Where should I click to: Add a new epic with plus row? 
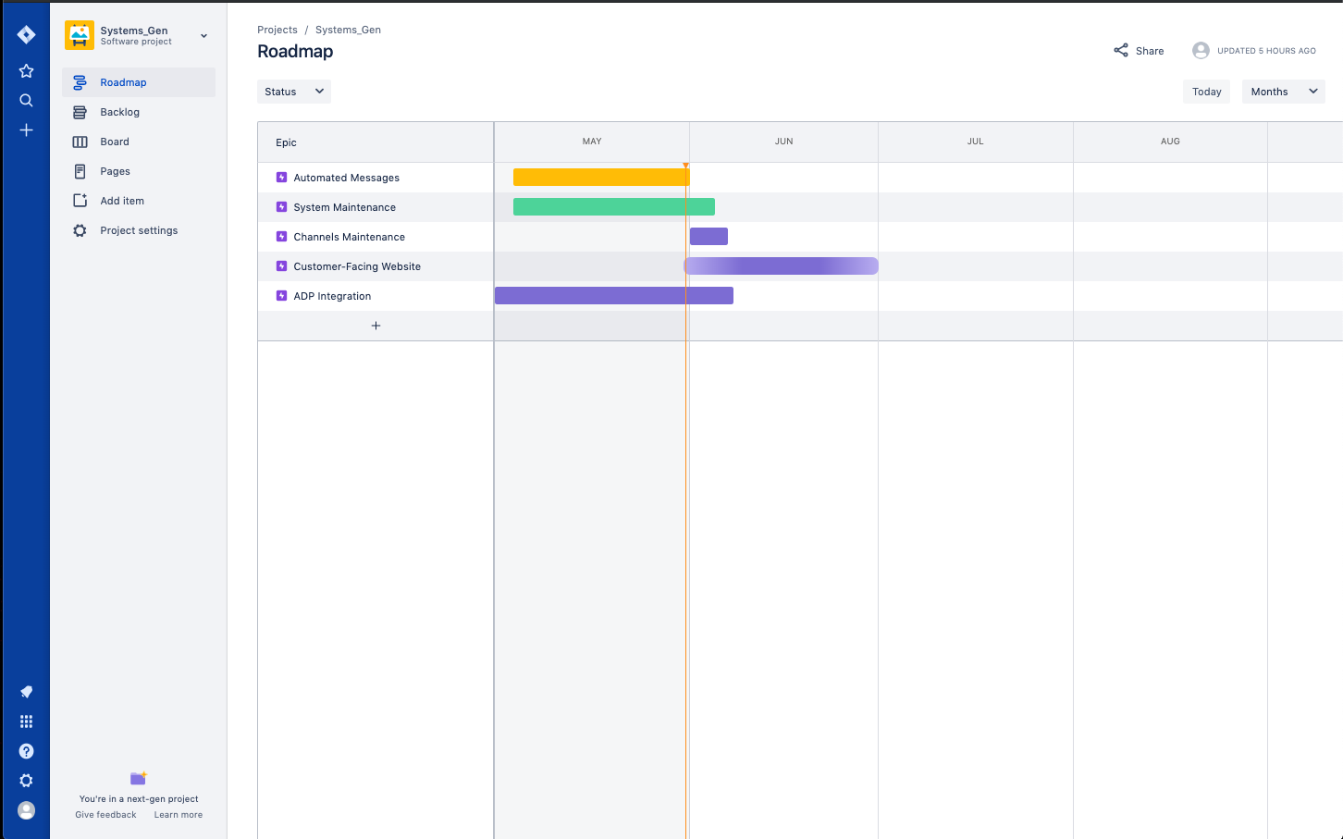click(x=376, y=326)
